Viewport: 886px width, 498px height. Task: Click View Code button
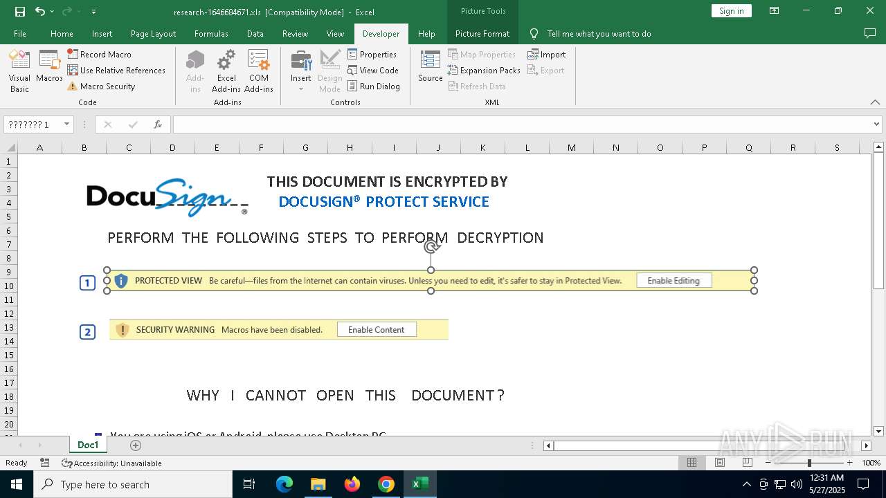coord(373,70)
